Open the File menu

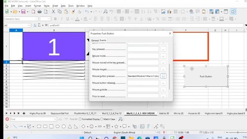coord(7,6)
